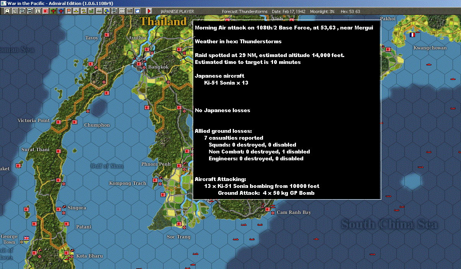
Task: Click the tan Allied unit in highlighted hex
Action: pyautogui.click(x=94, y=82)
